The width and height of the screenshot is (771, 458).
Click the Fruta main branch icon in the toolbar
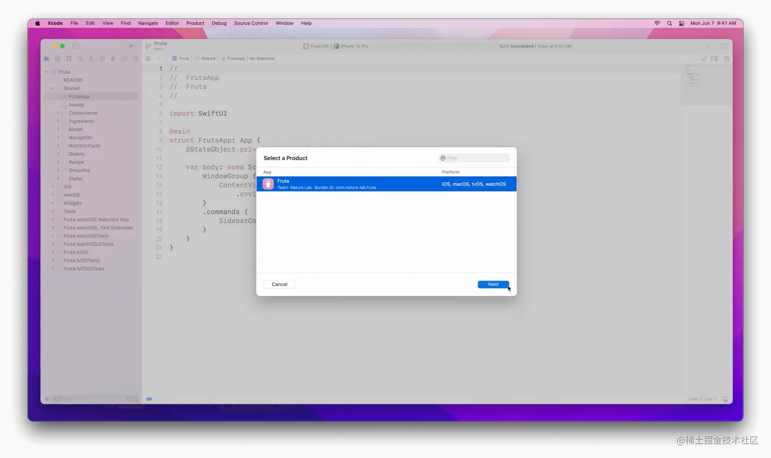pos(148,46)
